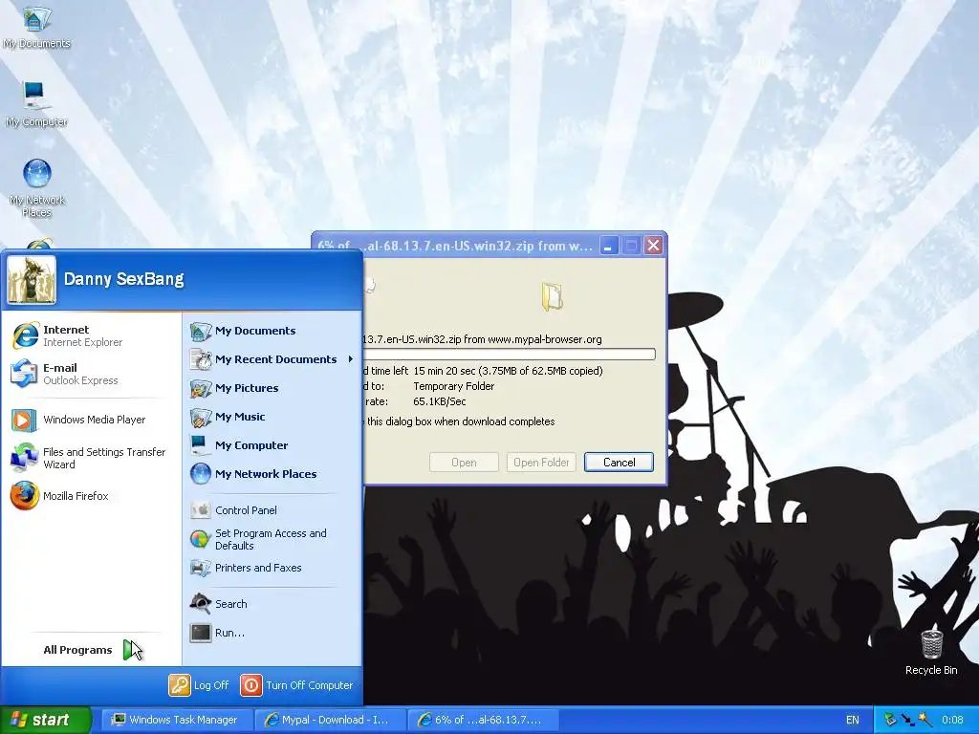
Task: Open Search from the Start menu
Action: [272, 604]
